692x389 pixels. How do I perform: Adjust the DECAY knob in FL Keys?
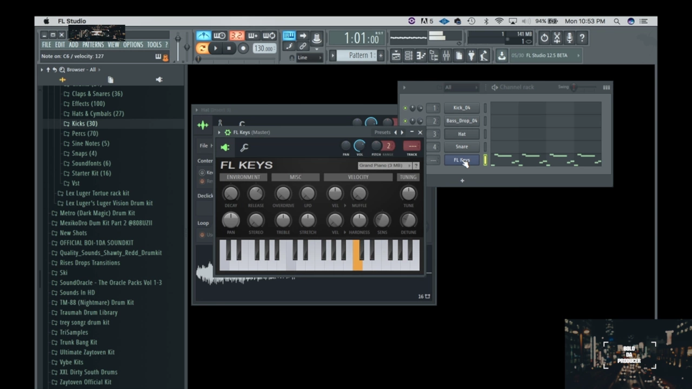[x=231, y=193]
